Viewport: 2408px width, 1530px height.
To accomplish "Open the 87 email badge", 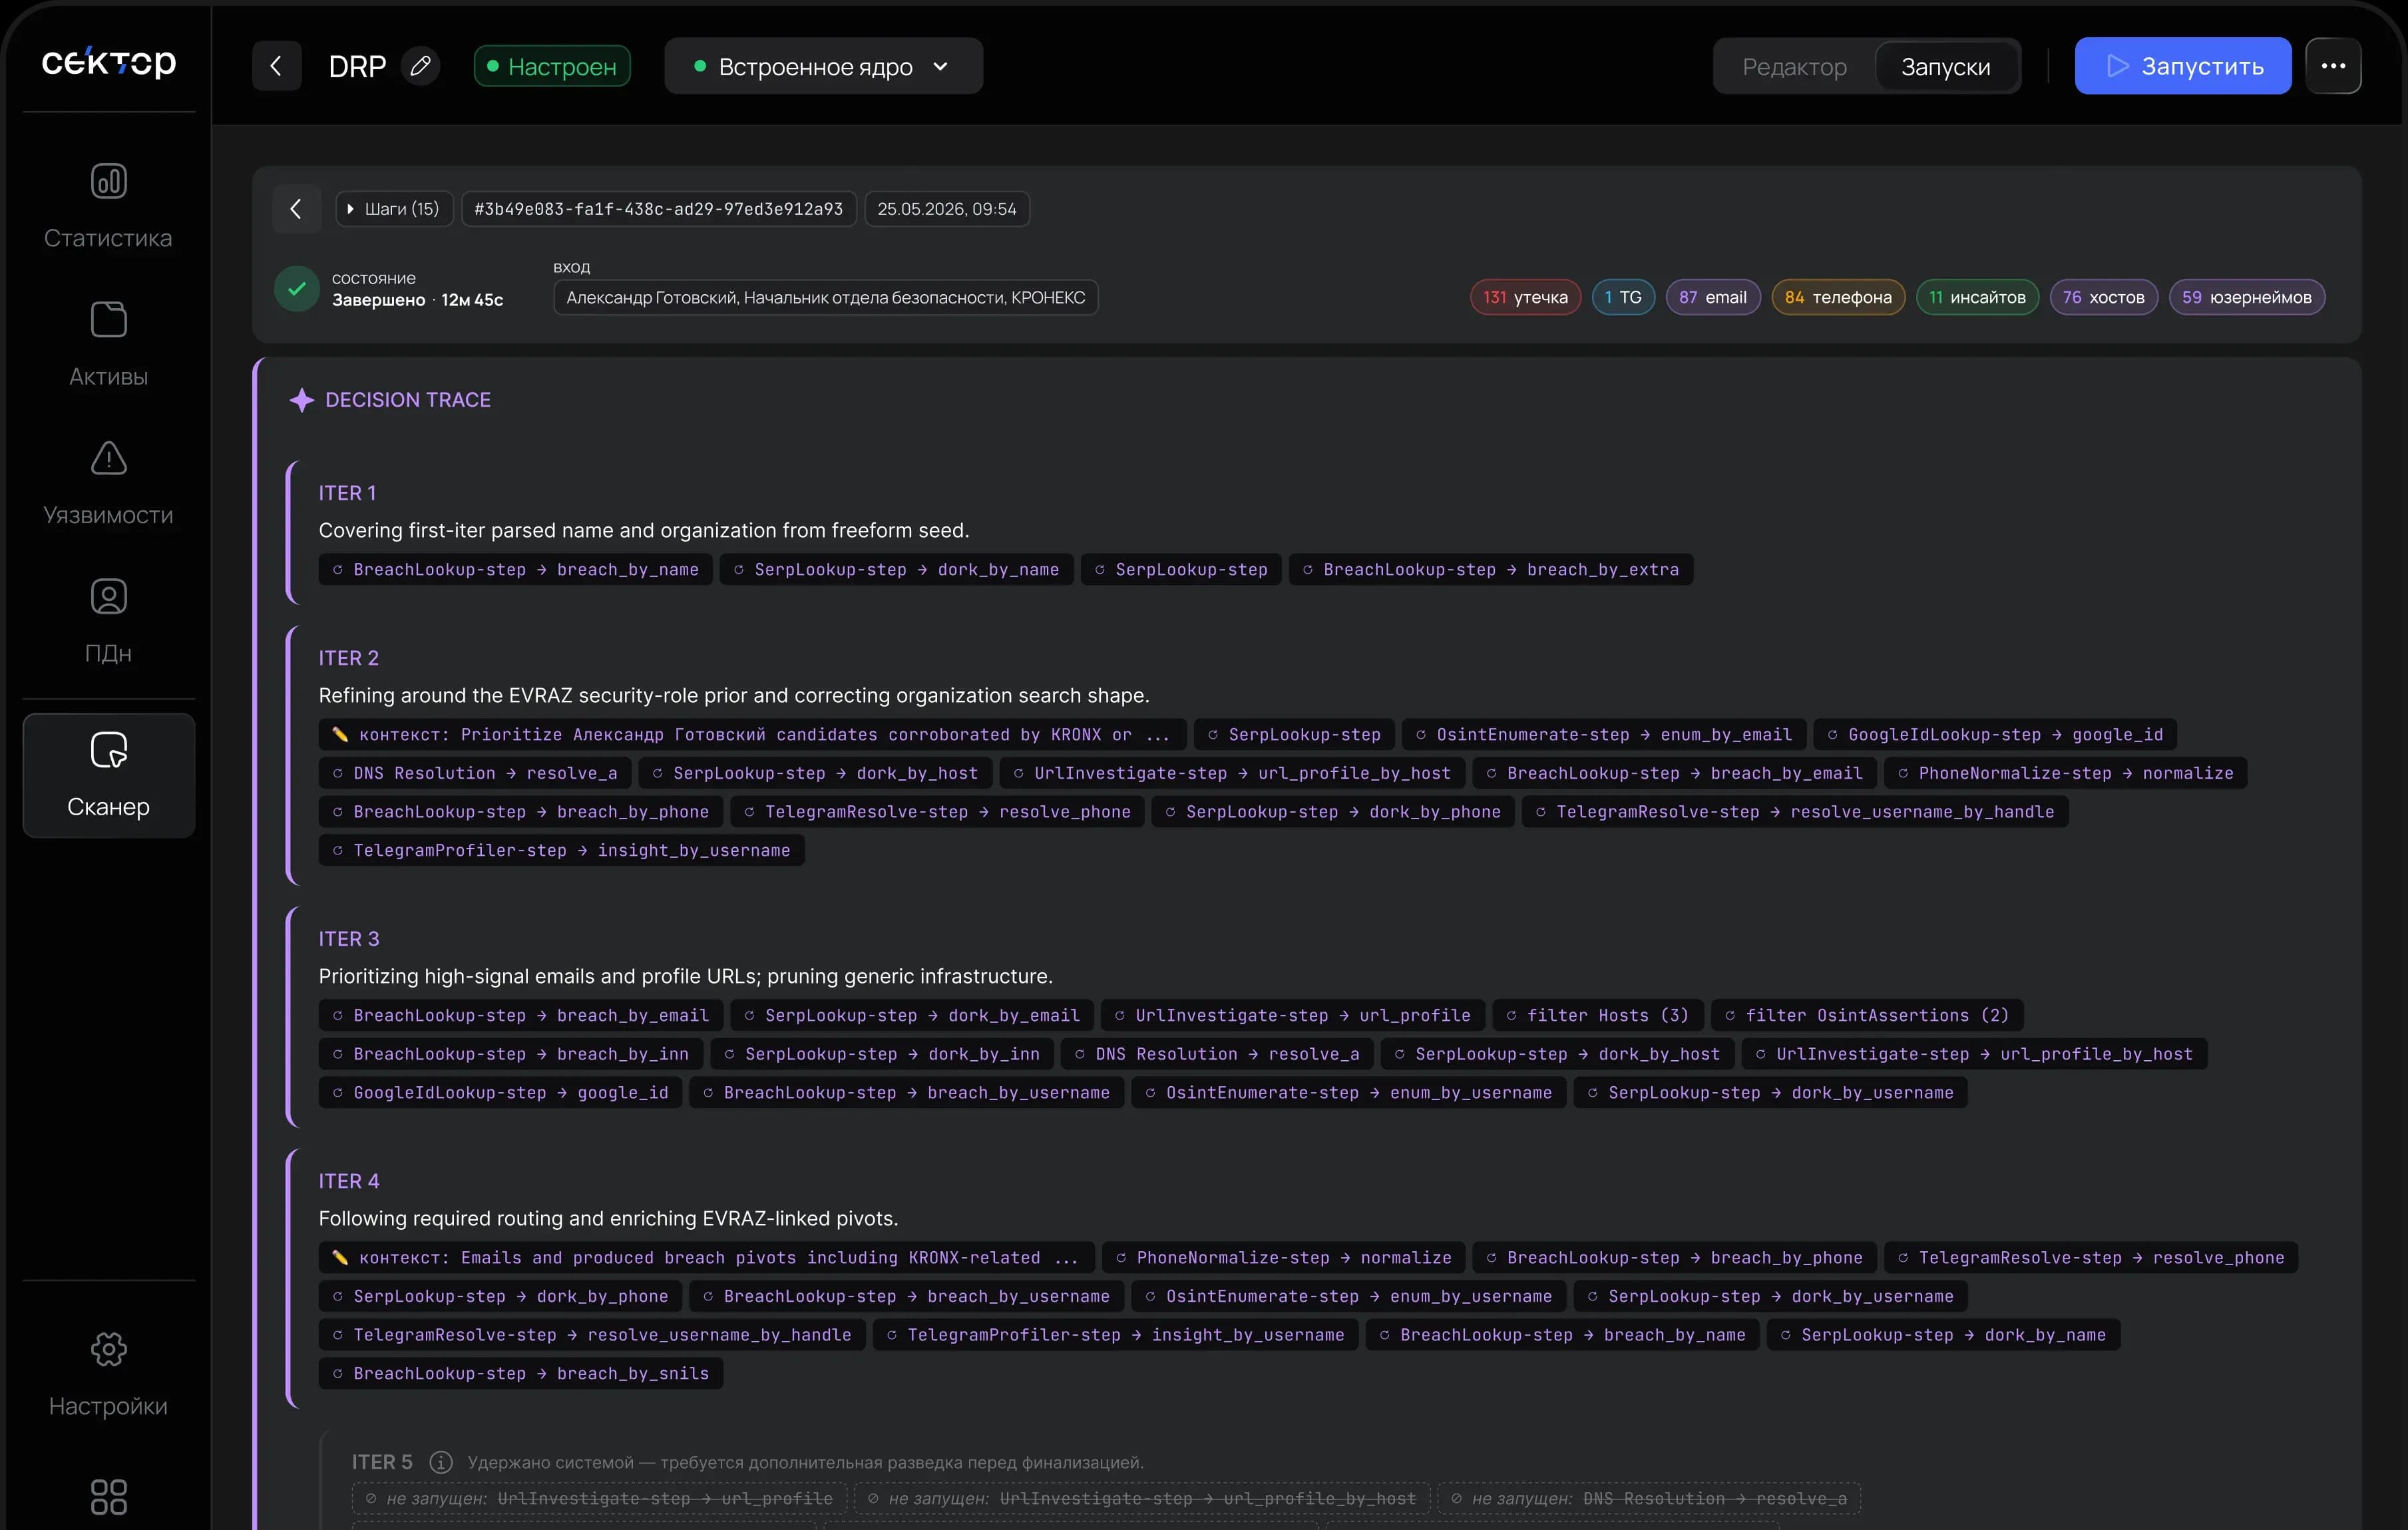I will click(1713, 297).
